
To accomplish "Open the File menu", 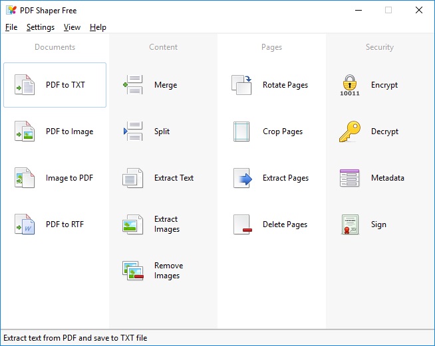I will [11, 27].
